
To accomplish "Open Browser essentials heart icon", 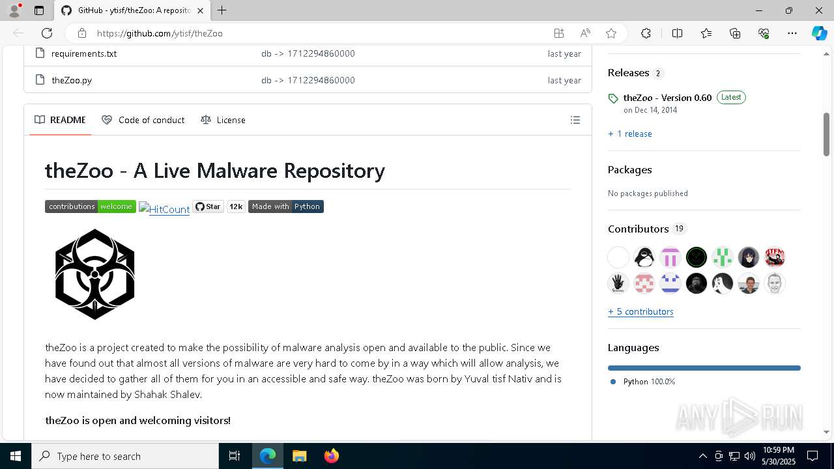I will [x=764, y=33].
